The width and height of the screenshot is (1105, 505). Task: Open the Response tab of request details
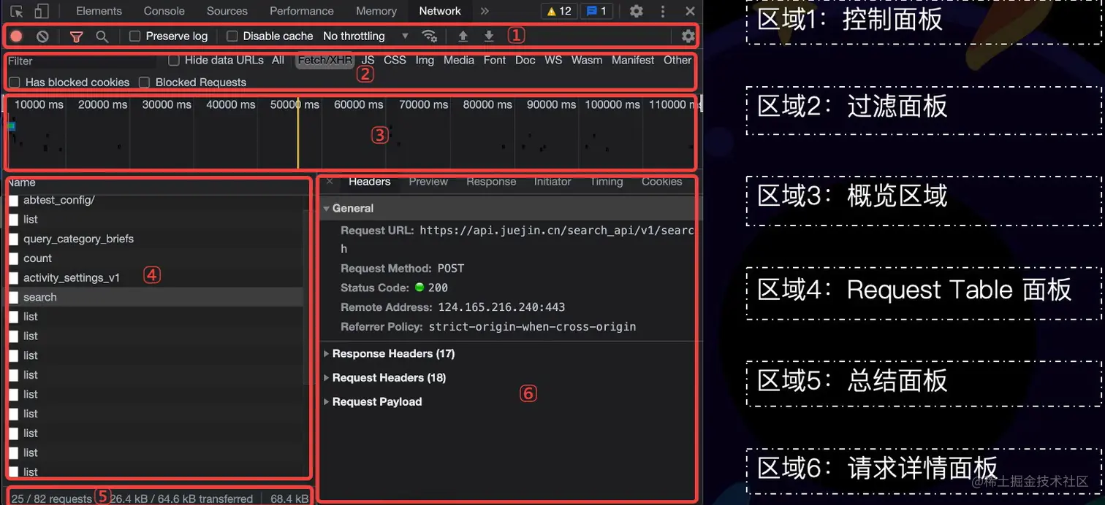(491, 181)
